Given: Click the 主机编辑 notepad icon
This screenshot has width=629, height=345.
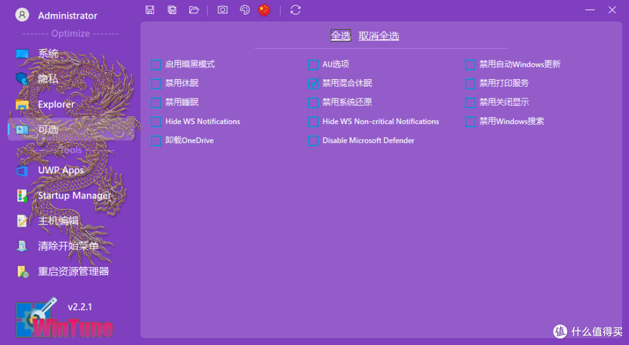Looking at the screenshot, I should tap(22, 220).
